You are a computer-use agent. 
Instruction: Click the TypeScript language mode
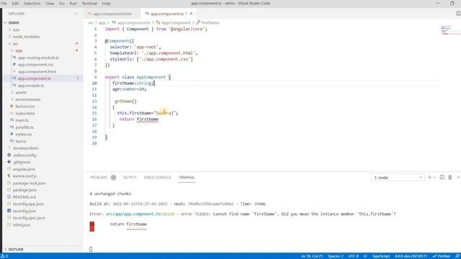[381, 256]
